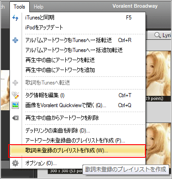This screenshot has width=172, height=179.
Task: Click the gear icon beside オプション
Action: pyautogui.click(x=15, y=163)
